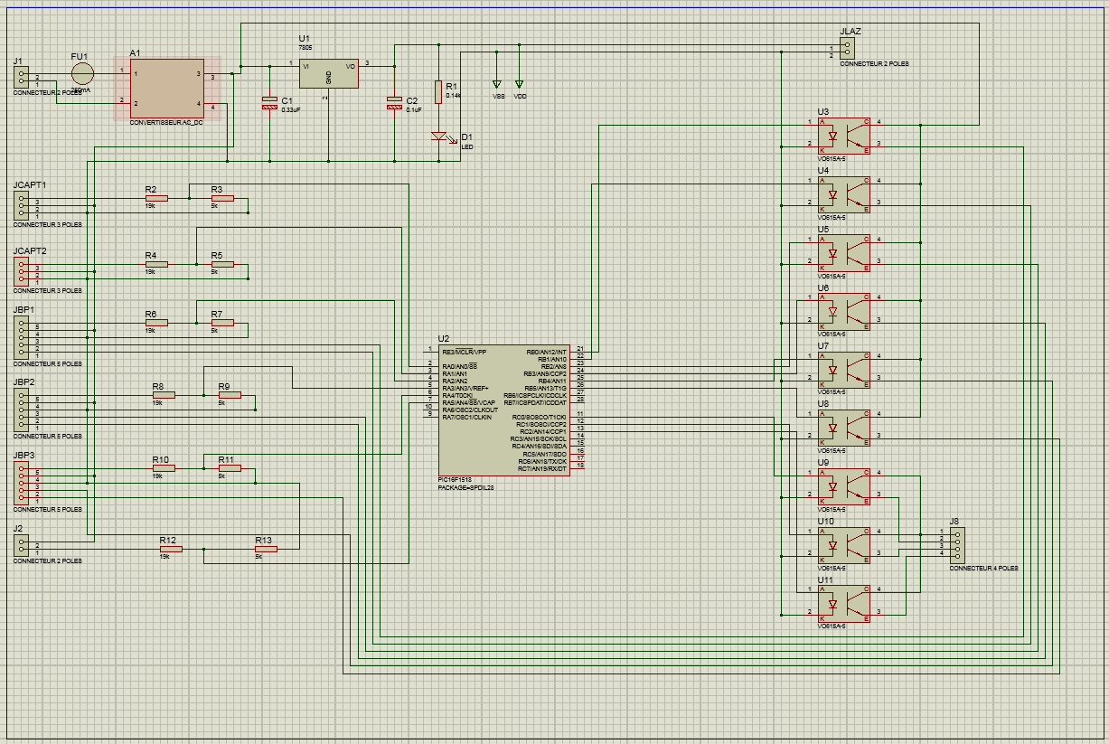Select resistor R9

point(230,395)
